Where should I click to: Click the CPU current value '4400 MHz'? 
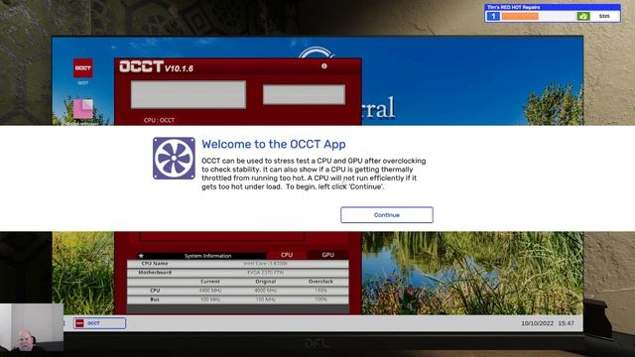click(x=210, y=291)
